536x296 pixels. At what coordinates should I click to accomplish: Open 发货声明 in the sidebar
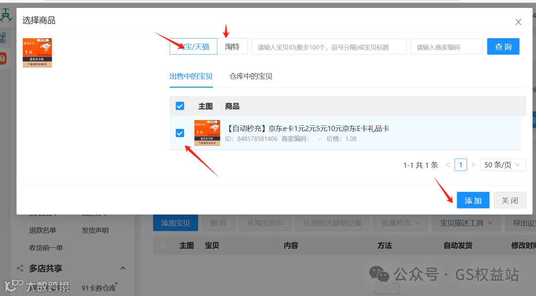[x=95, y=231]
